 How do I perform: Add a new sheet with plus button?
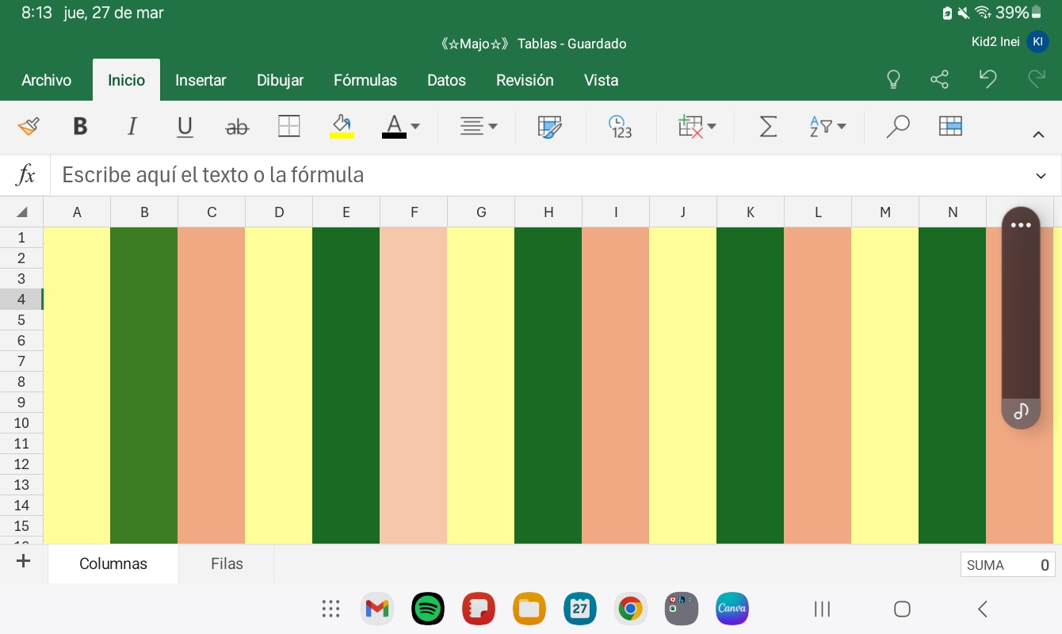pos(24,562)
